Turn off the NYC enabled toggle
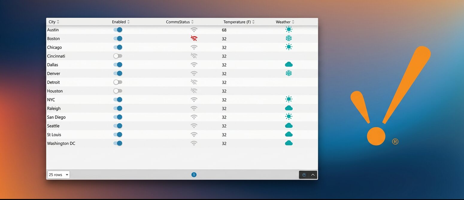 tap(118, 100)
